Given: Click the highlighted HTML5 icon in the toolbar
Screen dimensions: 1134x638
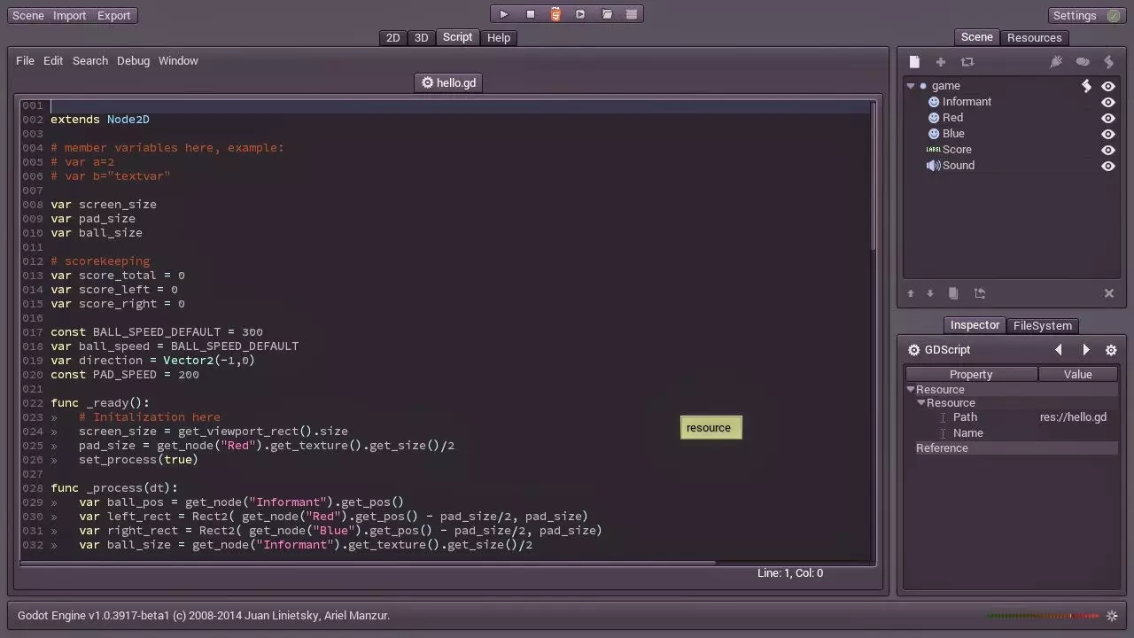Looking at the screenshot, I should point(555,14).
